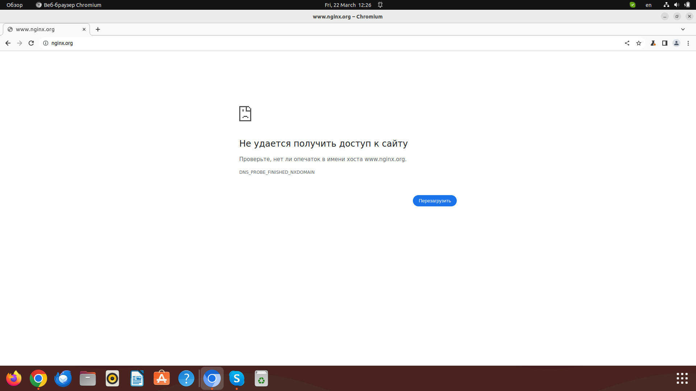This screenshot has height=391, width=696.
Task: Reload the nginx.org page
Action: tap(31, 43)
